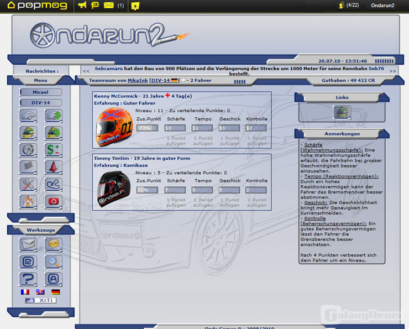Click the Ondarun2 wheel logo banner
The width and height of the screenshot is (409, 329).
coord(109,35)
